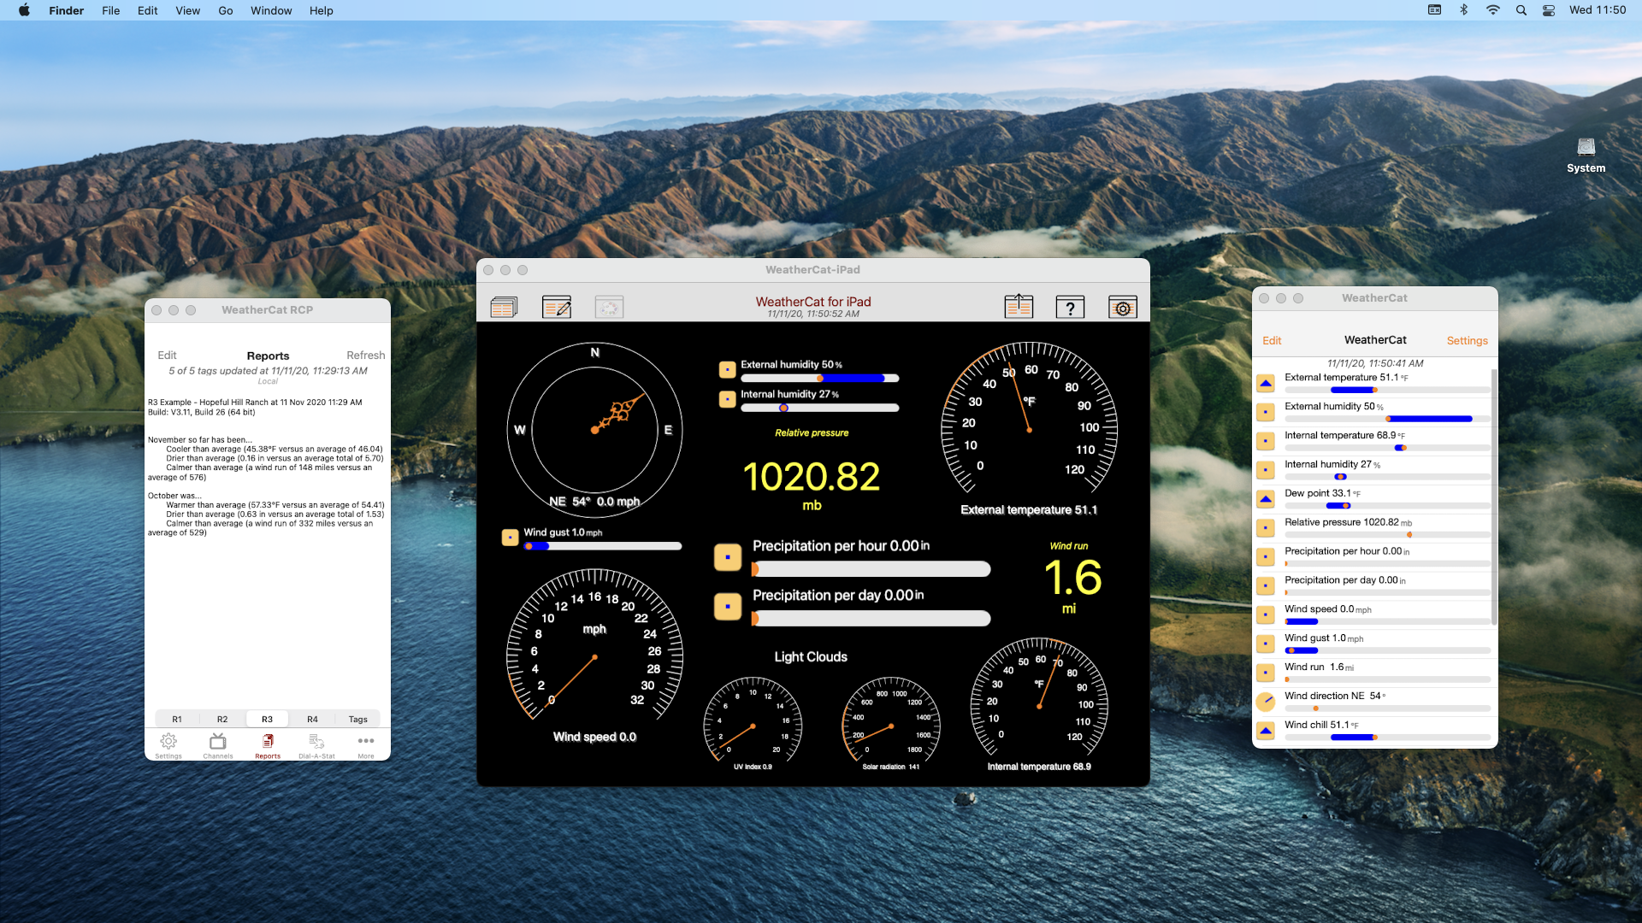Click the Wind run 1.6 mi readout

[1072, 579]
